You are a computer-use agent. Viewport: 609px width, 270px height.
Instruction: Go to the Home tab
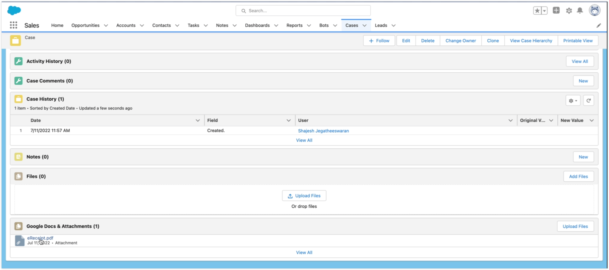coord(57,25)
